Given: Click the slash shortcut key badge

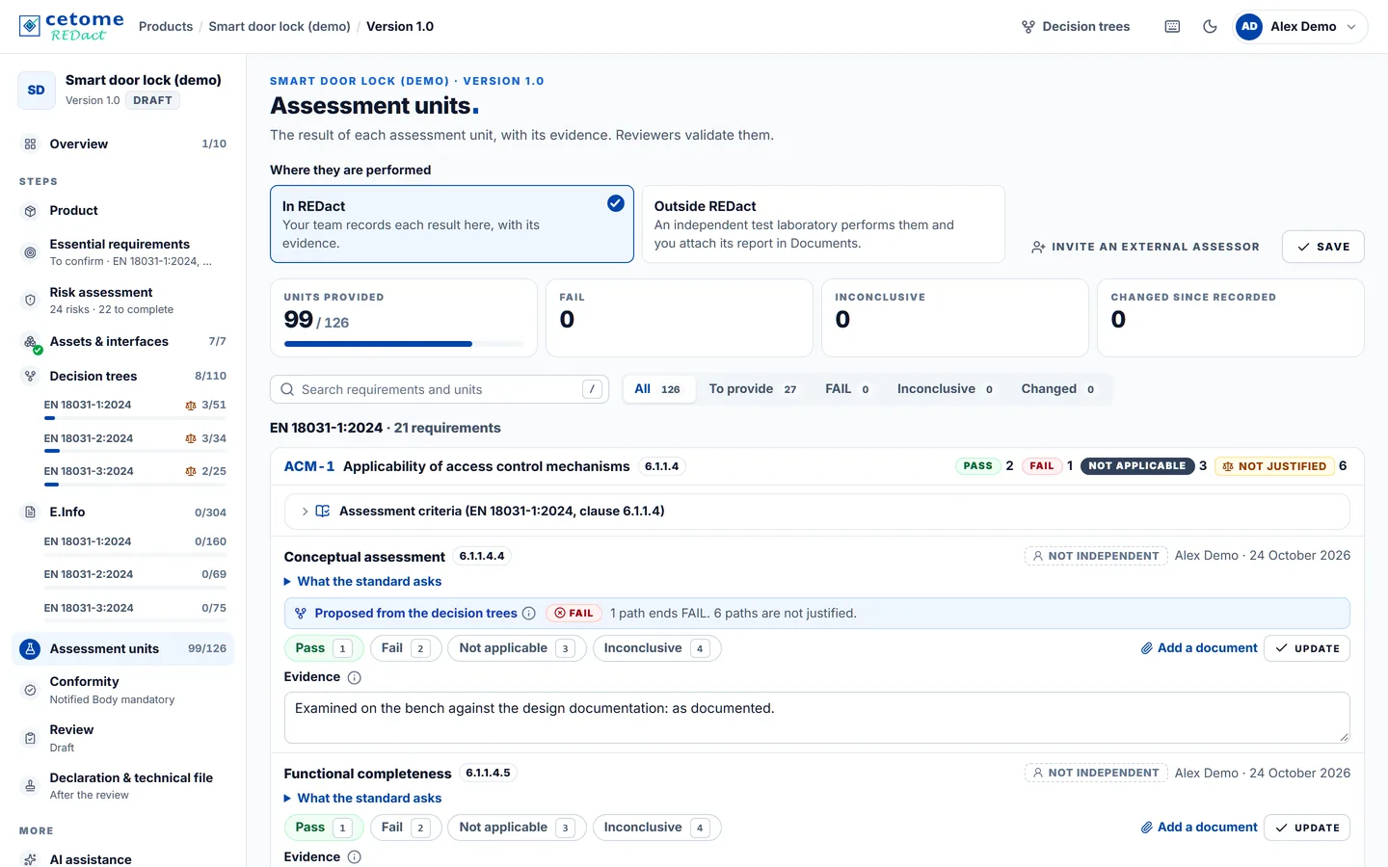Looking at the screenshot, I should click(x=592, y=389).
